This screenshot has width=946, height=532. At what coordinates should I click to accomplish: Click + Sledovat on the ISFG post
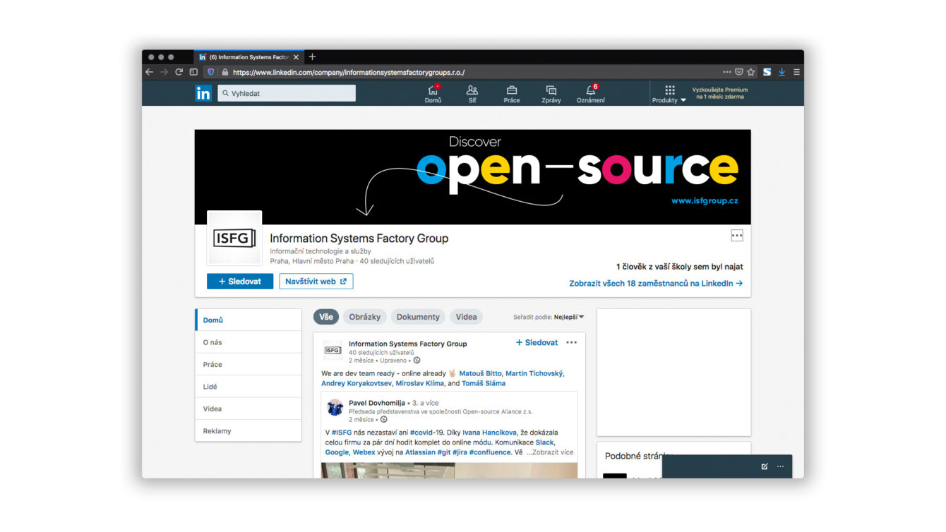coord(537,343)
